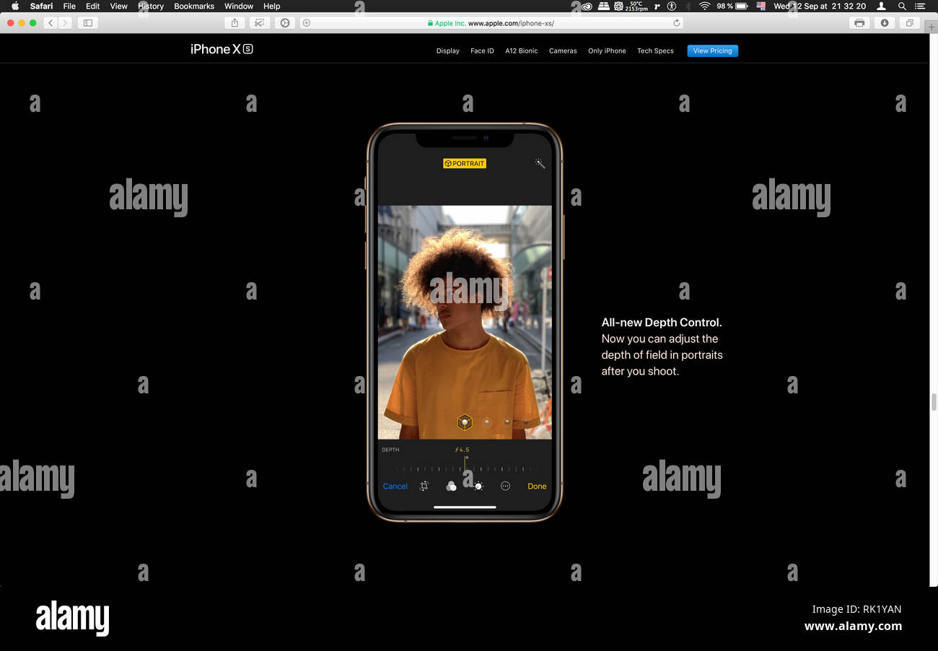Click the portrait photo of person in orange shirt
Image resolution: width=938 pixels, height=651 pixels.
tap(465, 322)
